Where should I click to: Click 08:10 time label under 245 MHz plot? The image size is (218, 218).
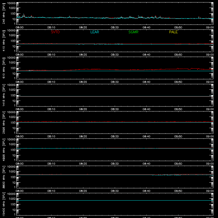51,28
